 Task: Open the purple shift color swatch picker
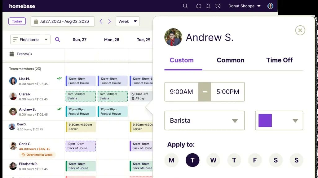click(x=279, y=121)
